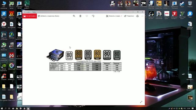Open Adobe Audition desktop shortcut
The height and width of the screenshot is (110, 196).
tap(27, 5)
